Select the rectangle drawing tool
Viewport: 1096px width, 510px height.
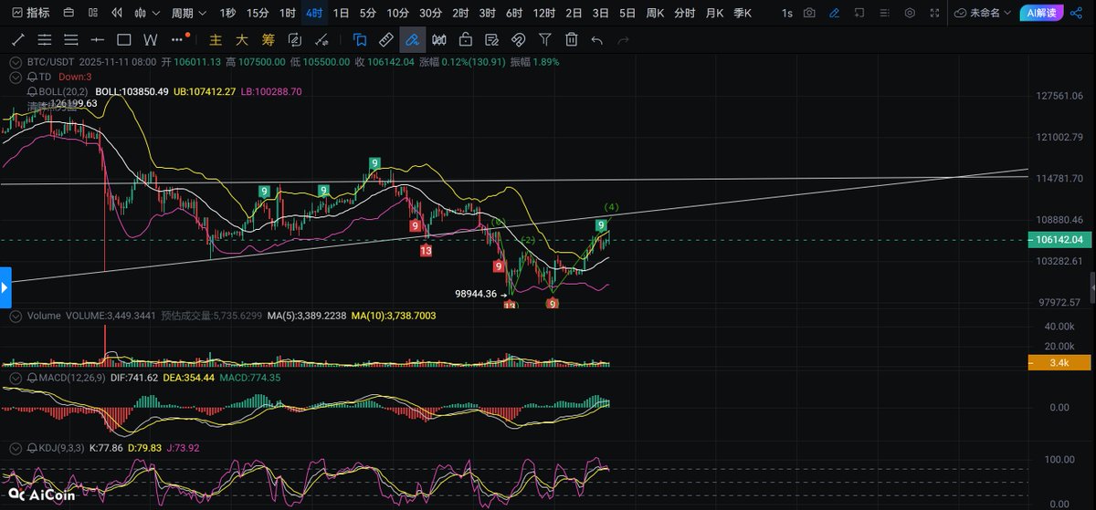click(x=124, y=39)
